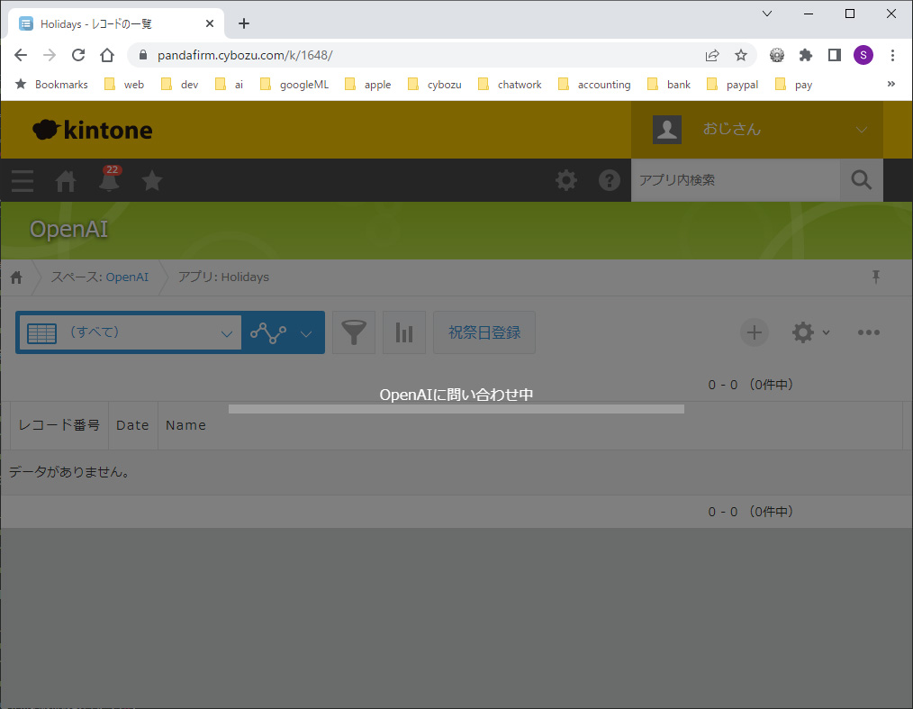913x709 pixels.
Task: Sort by Name column header
Action: pyautogui.click(x=185, y=425)
